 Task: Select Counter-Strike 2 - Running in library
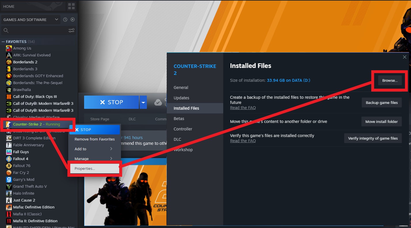pos(37,124)
